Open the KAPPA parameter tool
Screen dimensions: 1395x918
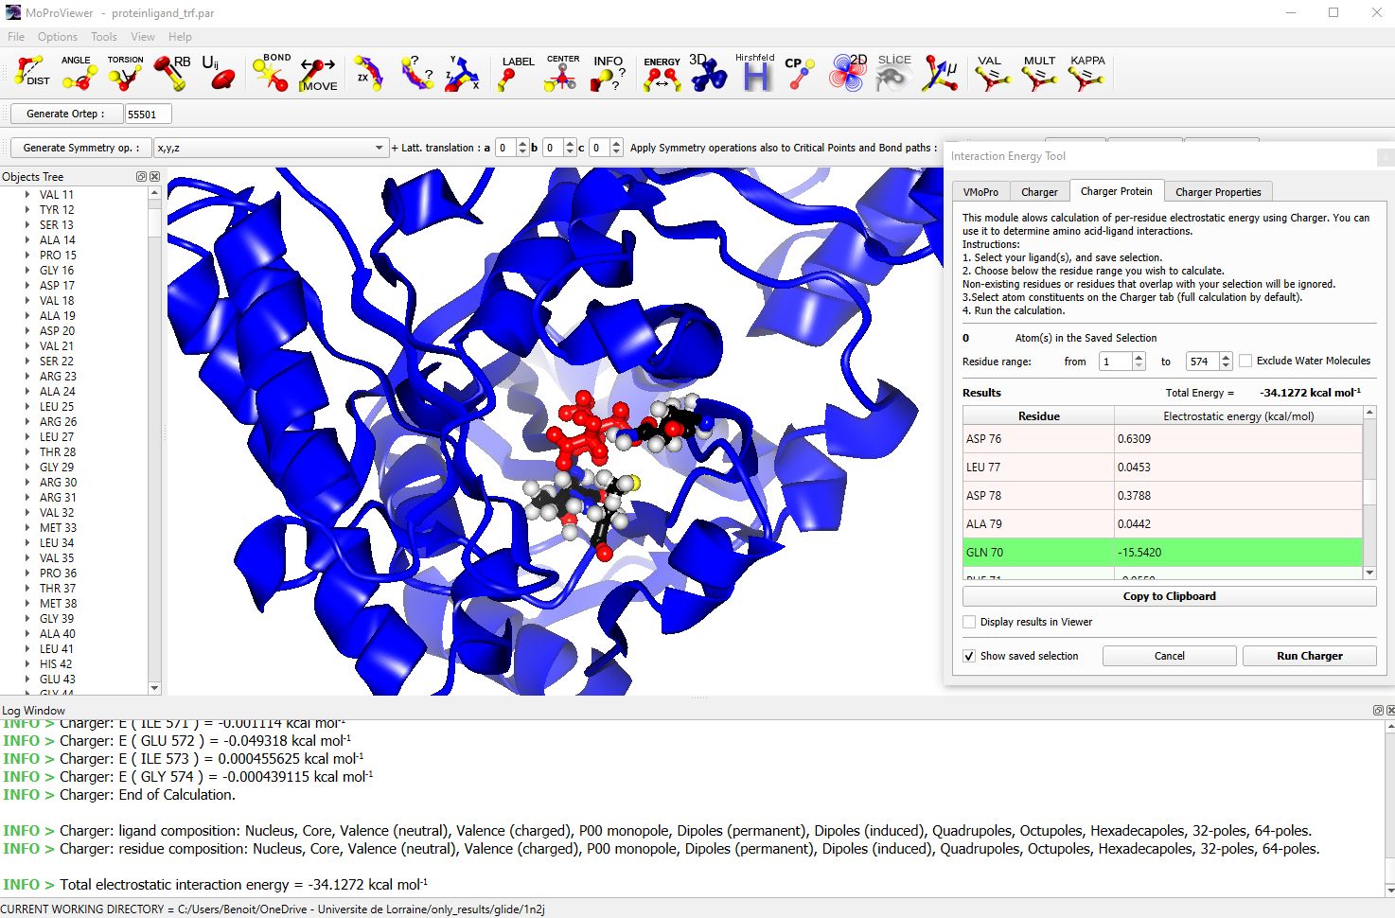(x=1086, y=72)
